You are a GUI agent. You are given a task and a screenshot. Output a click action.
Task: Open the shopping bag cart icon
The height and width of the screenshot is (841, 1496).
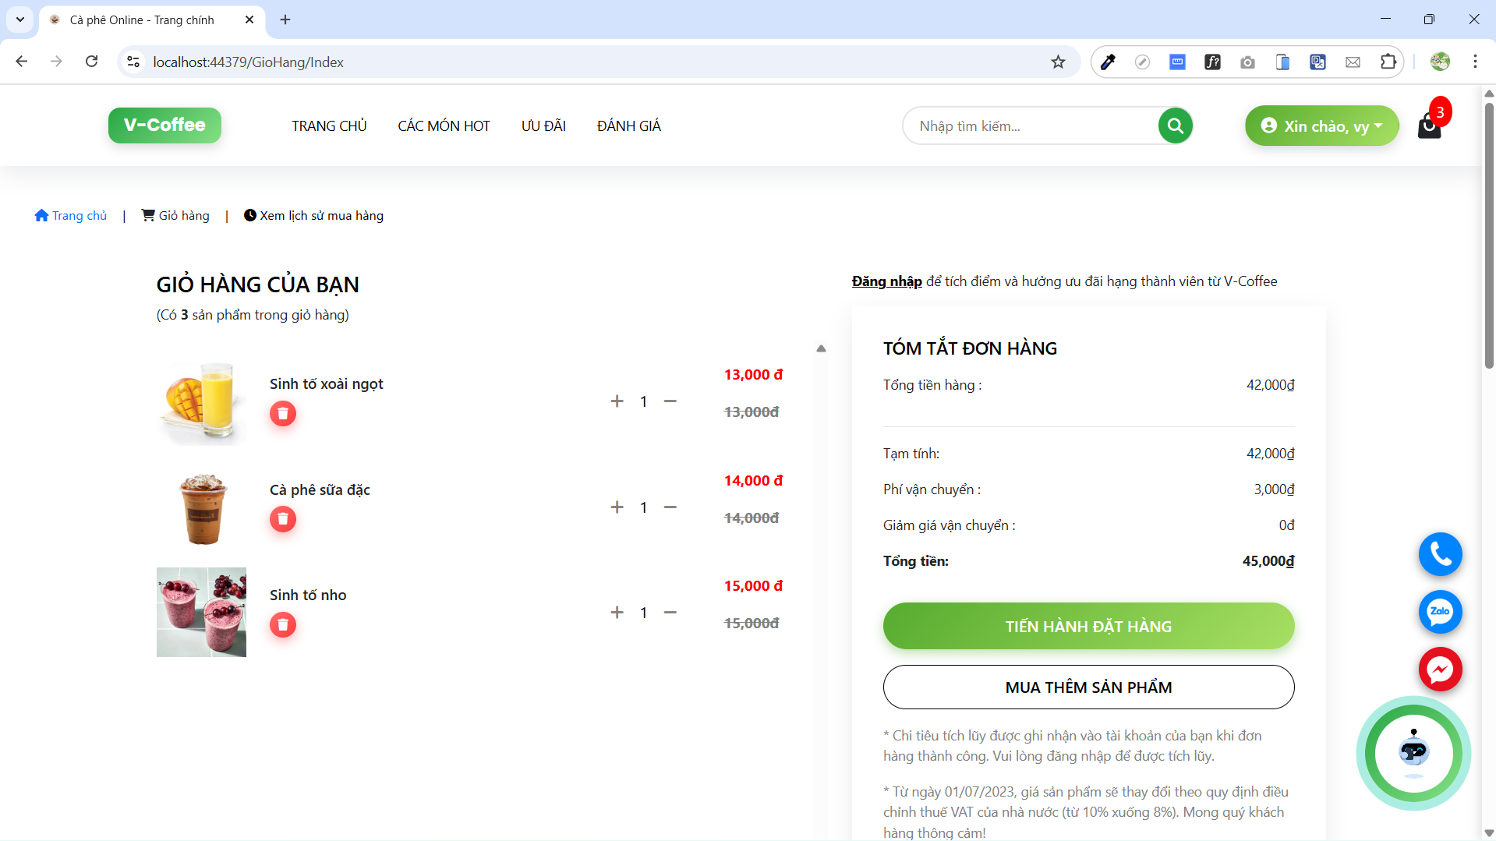[x=1429, y=125]
